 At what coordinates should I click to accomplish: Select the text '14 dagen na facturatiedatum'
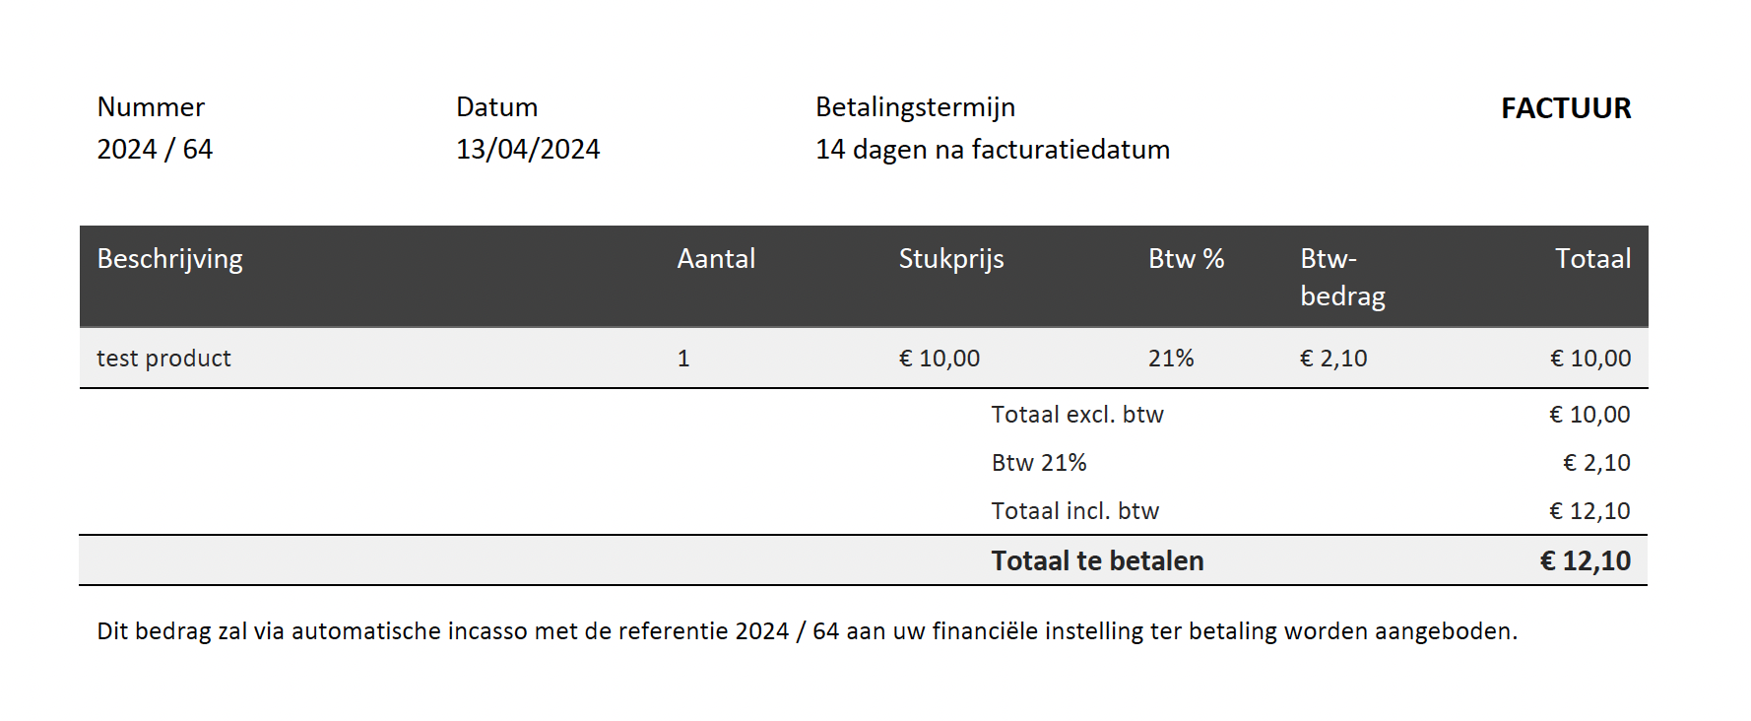click(x=993, y=150)
